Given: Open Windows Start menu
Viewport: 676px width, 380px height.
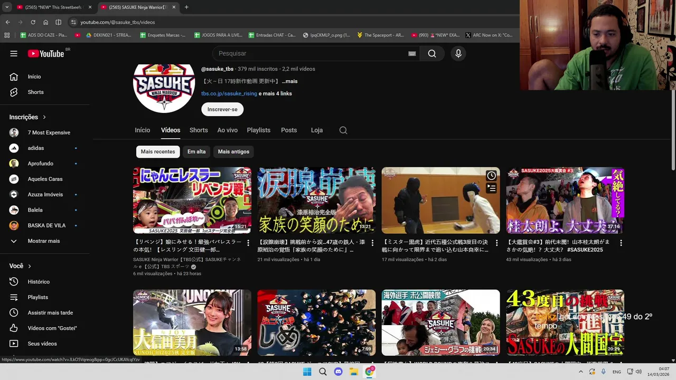Looking at the screenshot, I should pyautogui.click(x=307, y=372).
